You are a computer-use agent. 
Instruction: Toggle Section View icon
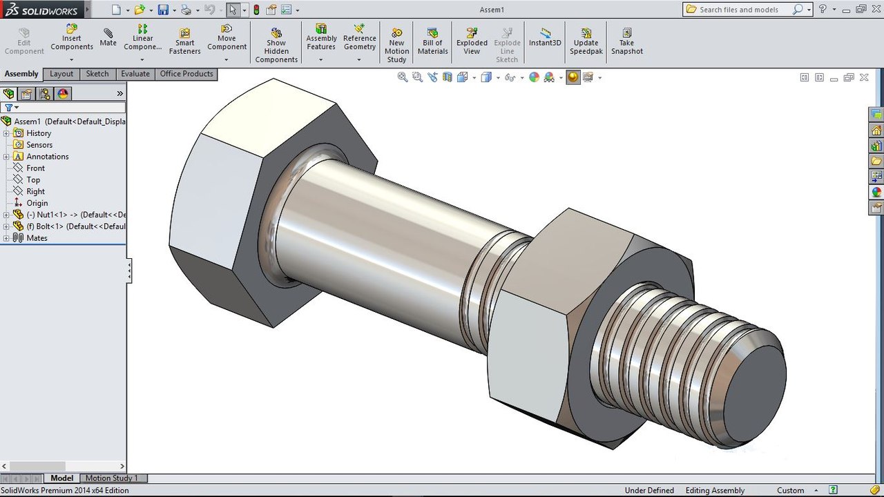pos(448,77)
